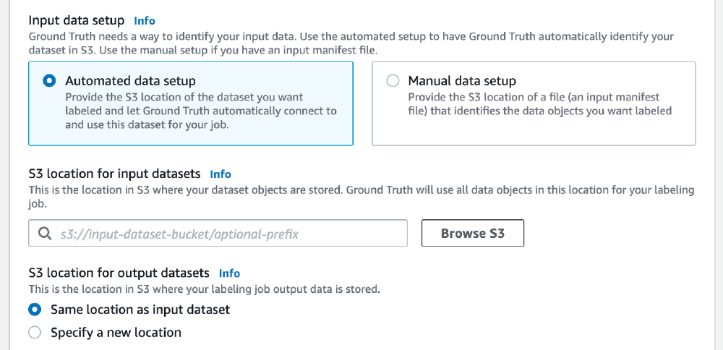Open Info link for S3 output datasets
Viewport: 723px width, 350px height.
click(229, 273)
